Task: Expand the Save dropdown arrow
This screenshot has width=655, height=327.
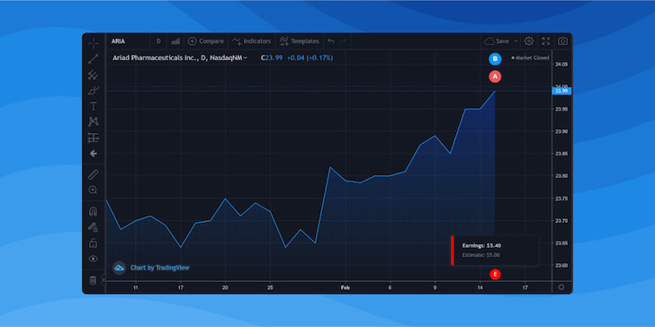Action: coord(516,41)
